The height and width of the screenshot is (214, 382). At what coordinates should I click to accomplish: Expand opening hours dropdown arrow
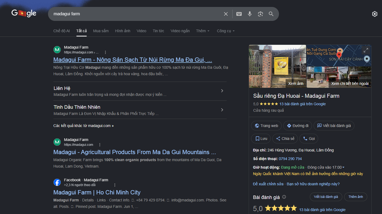(x=343, y=167)
